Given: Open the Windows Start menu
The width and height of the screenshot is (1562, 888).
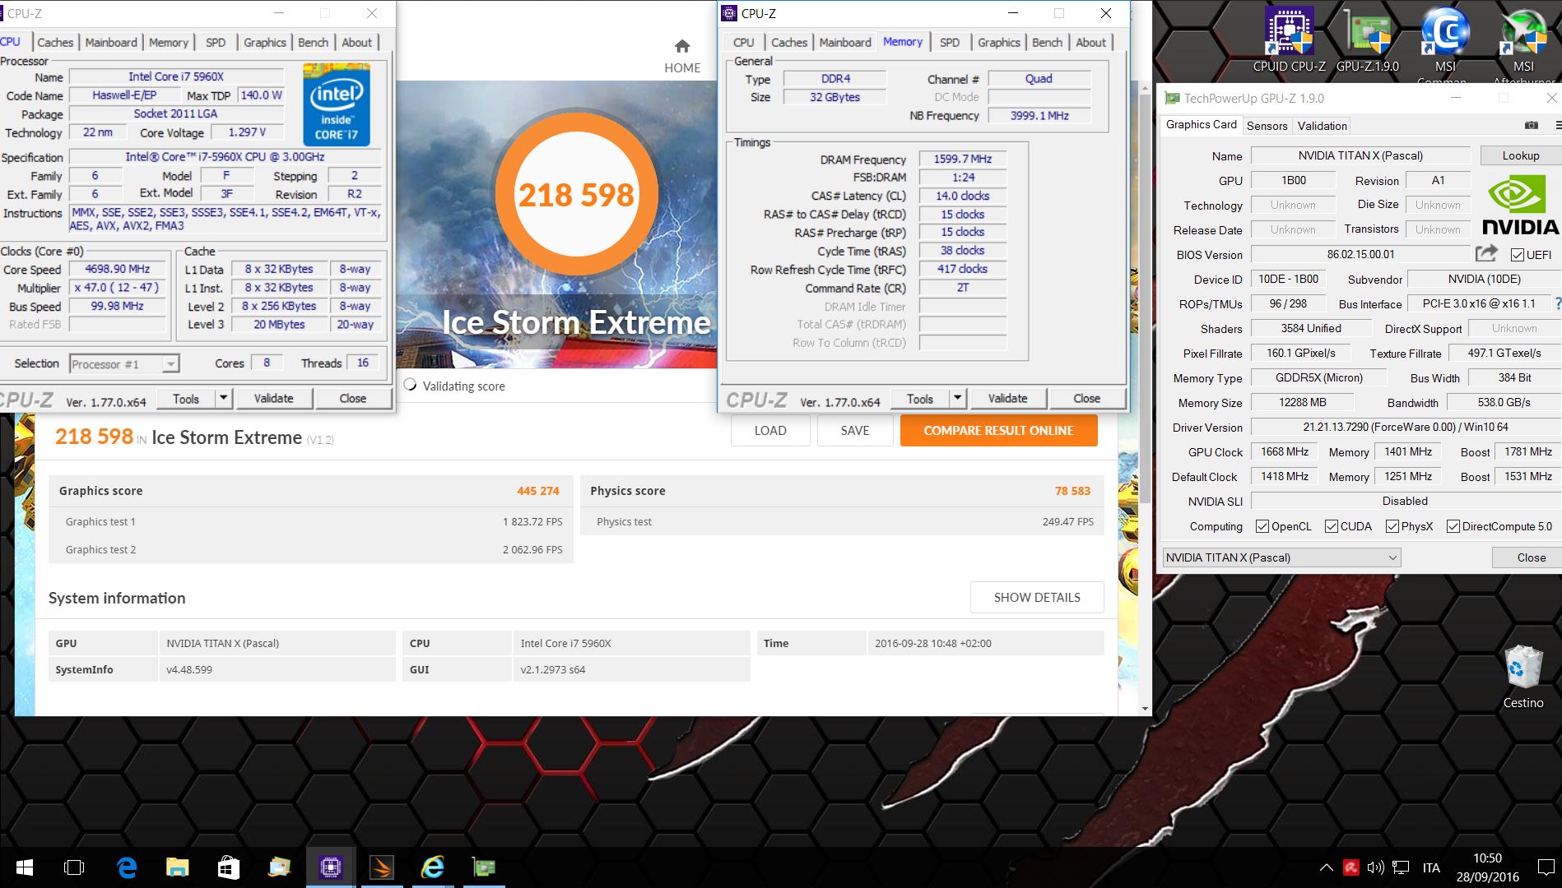Looking at the screenshot, I should tap(24, 867).
